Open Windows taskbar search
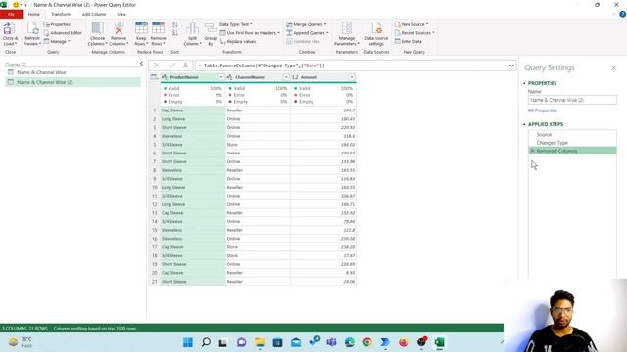627x352 pixels. (x=206, y=342)
